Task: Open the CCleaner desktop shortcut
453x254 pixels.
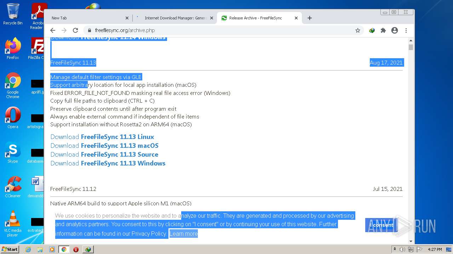Action: coord(13,187)
